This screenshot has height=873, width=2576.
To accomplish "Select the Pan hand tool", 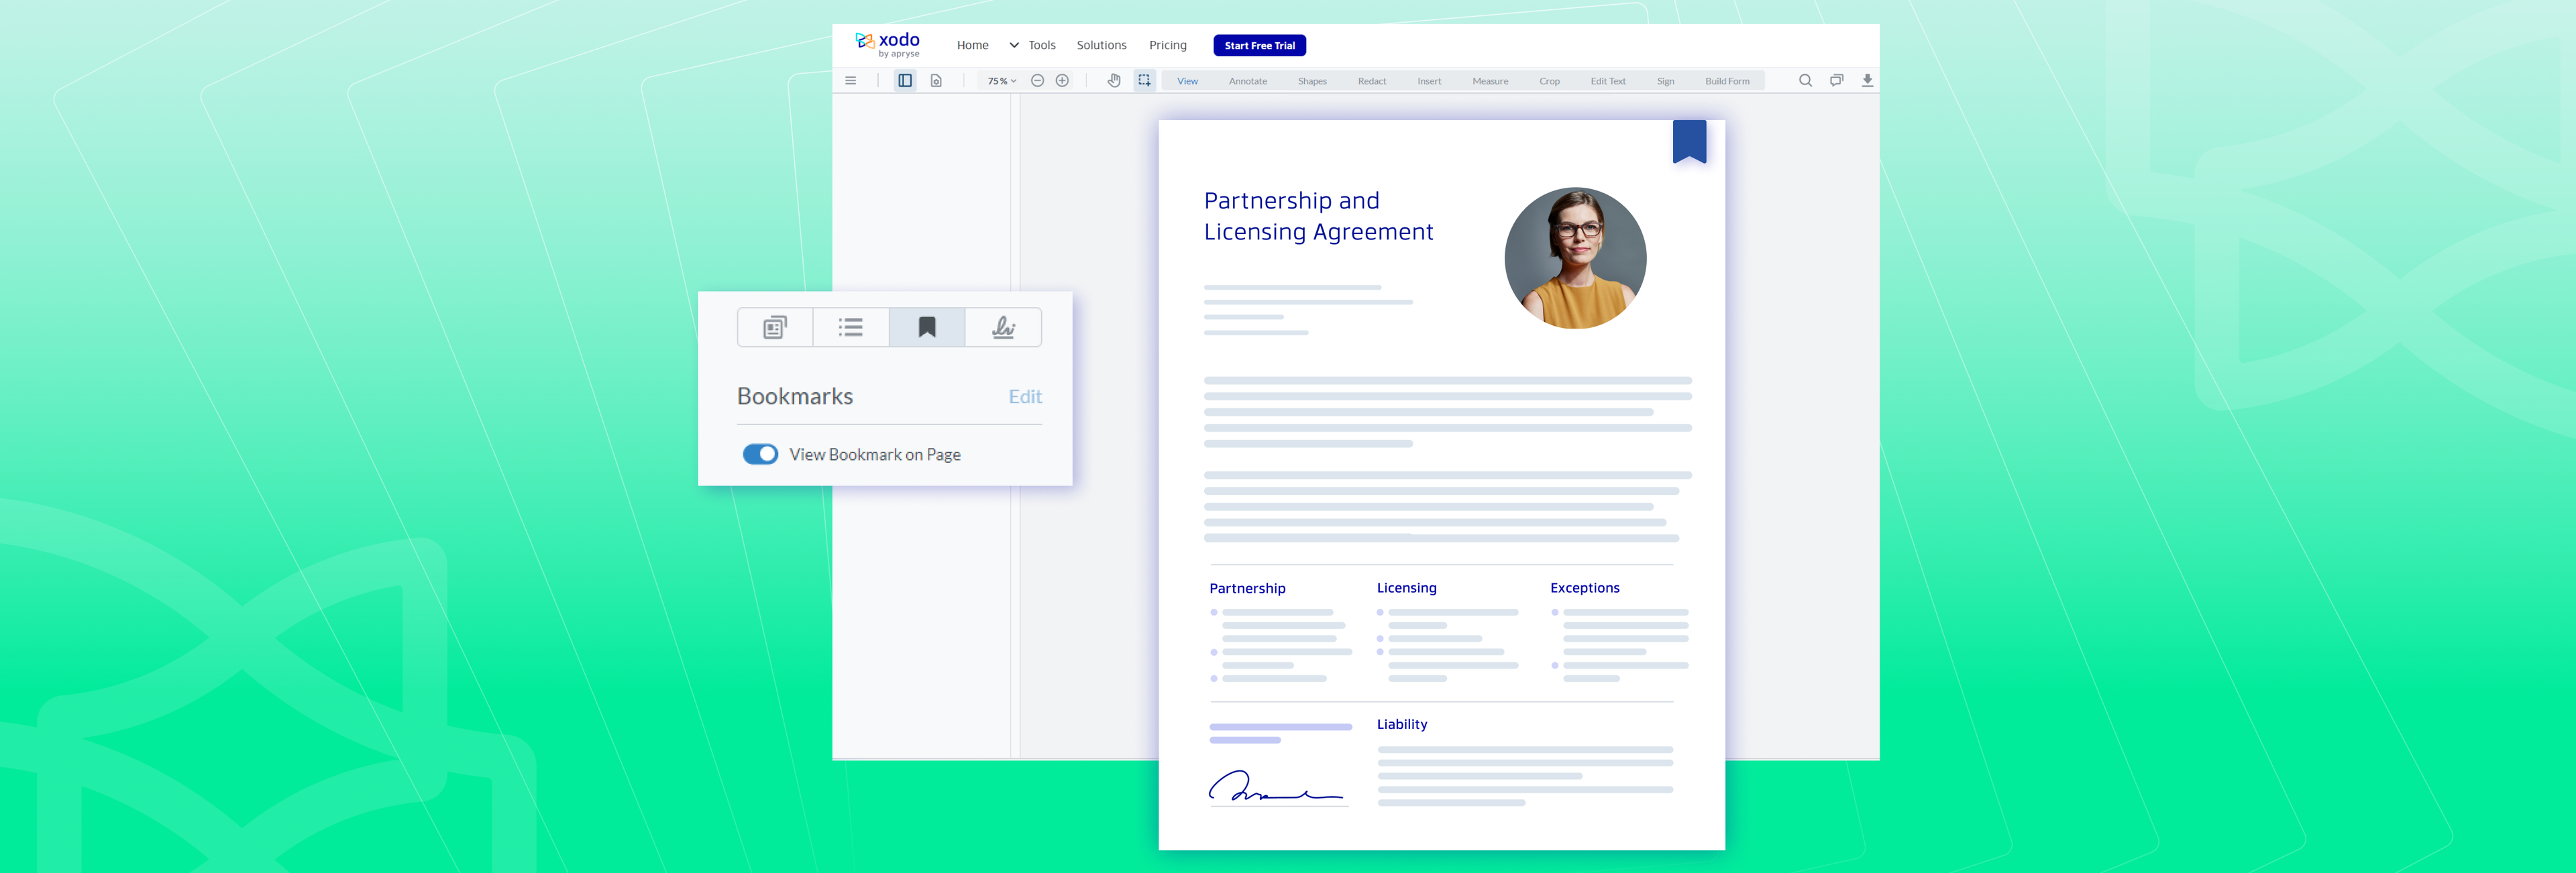I will [x=1114, y=81].
